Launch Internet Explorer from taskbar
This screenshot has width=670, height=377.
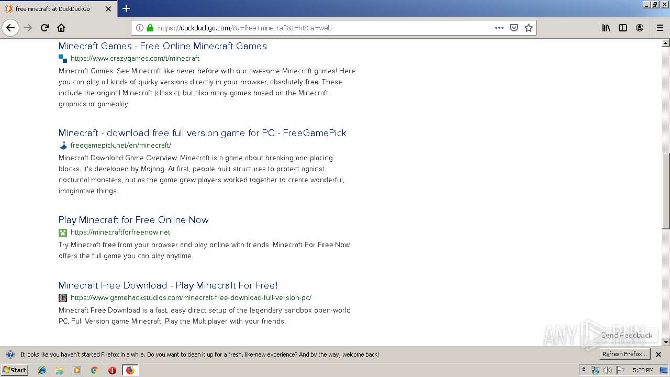(42, 370)
